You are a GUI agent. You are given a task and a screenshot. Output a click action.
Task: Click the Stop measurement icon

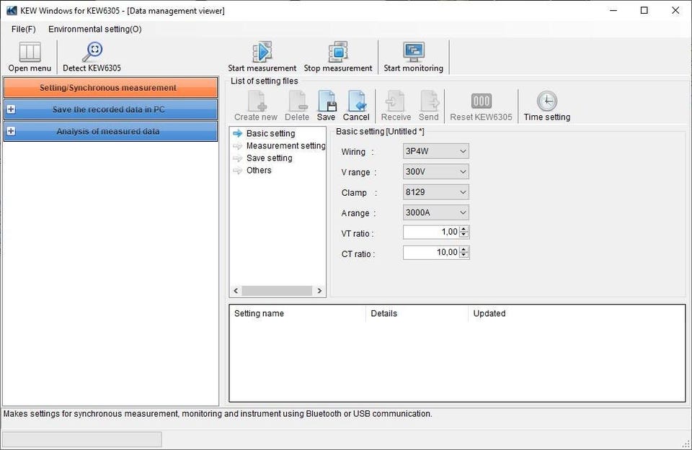pyautogui.click(x=338, y=52)
